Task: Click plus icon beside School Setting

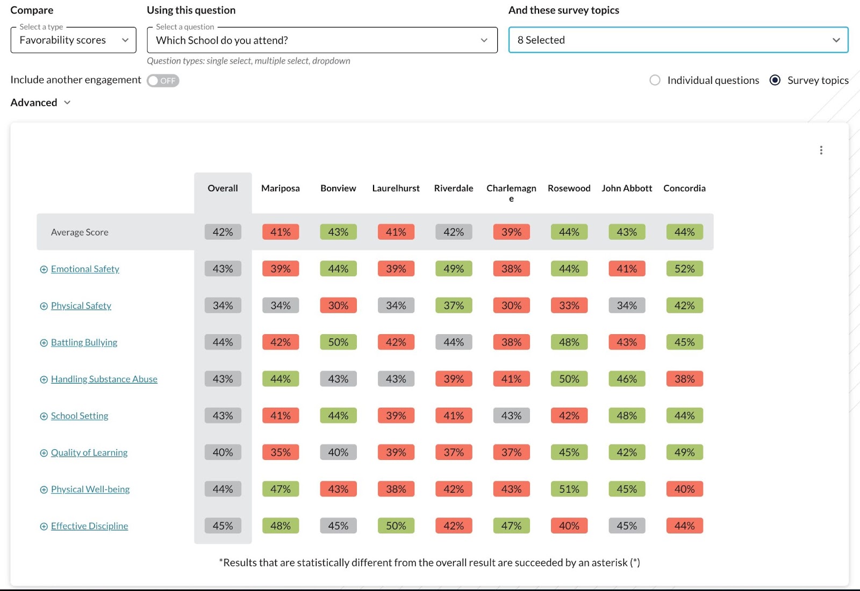Action: click(44, 416)
